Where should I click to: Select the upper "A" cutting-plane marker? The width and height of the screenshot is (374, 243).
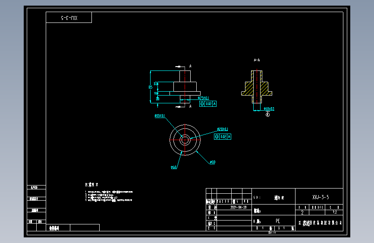pos(190,66)
